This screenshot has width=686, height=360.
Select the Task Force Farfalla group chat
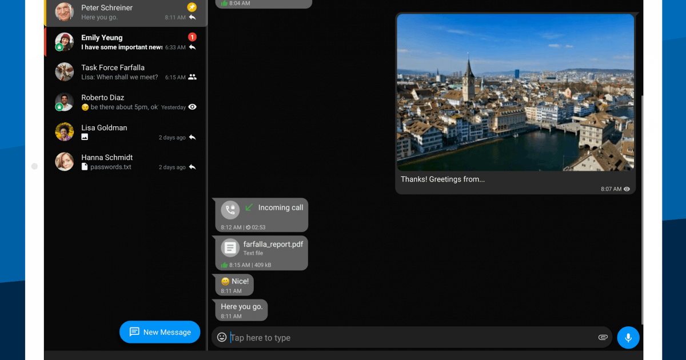pos(126,72)
